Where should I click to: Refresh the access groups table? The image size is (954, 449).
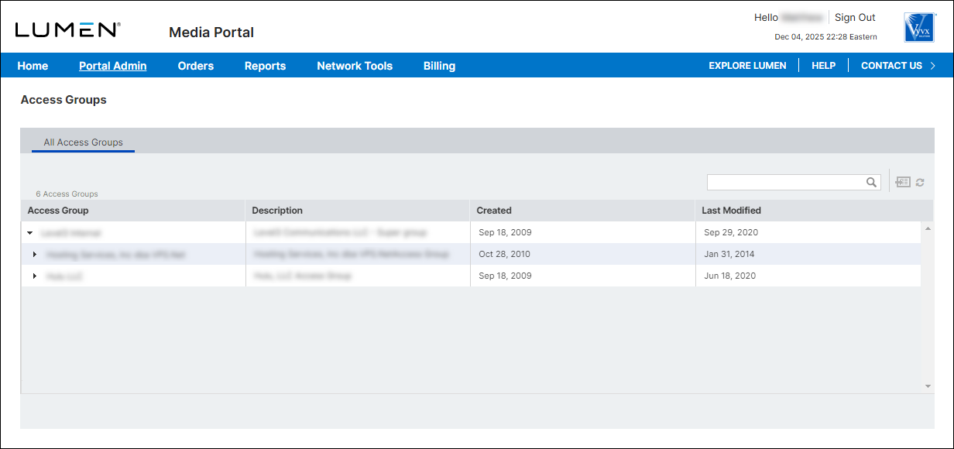pos(920,182)
